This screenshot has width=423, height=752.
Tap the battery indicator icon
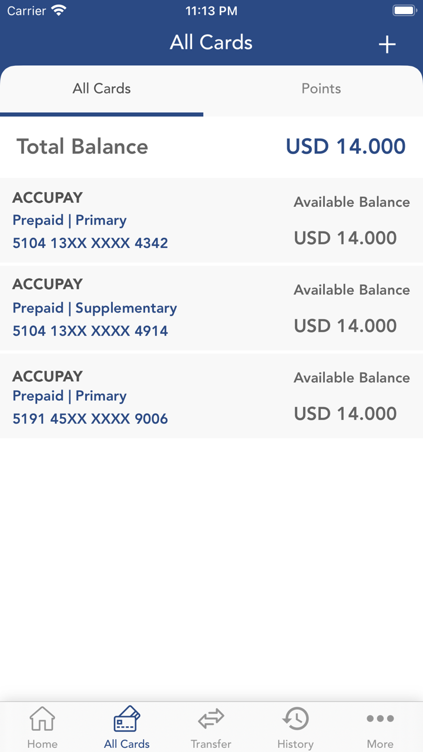405,11
